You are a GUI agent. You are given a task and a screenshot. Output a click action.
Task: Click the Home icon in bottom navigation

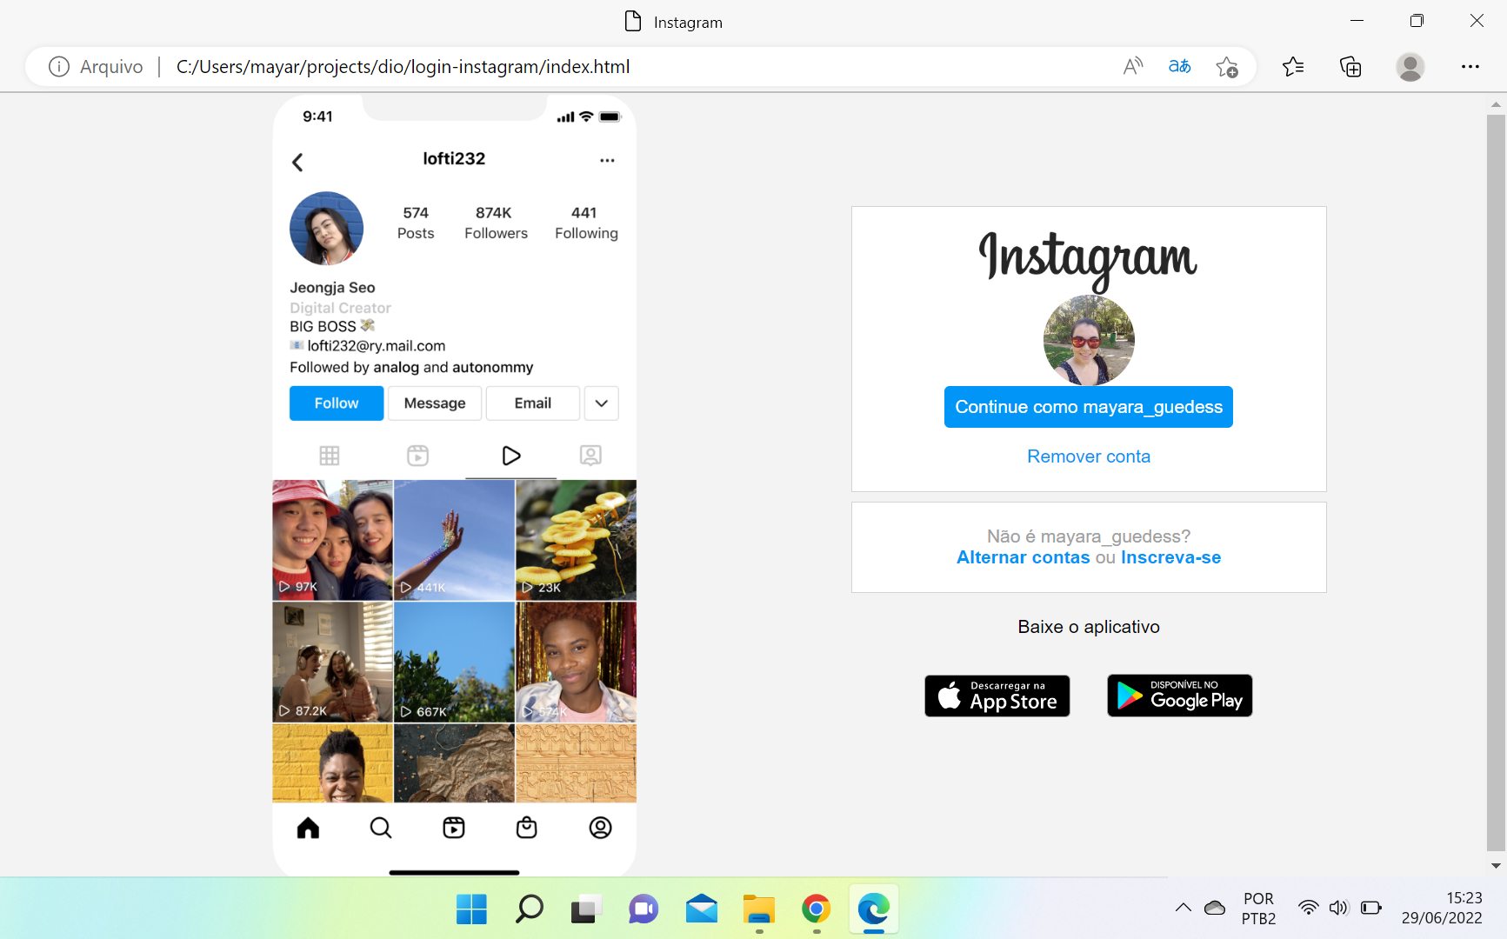pyautogui.click(x=307, y=828)
